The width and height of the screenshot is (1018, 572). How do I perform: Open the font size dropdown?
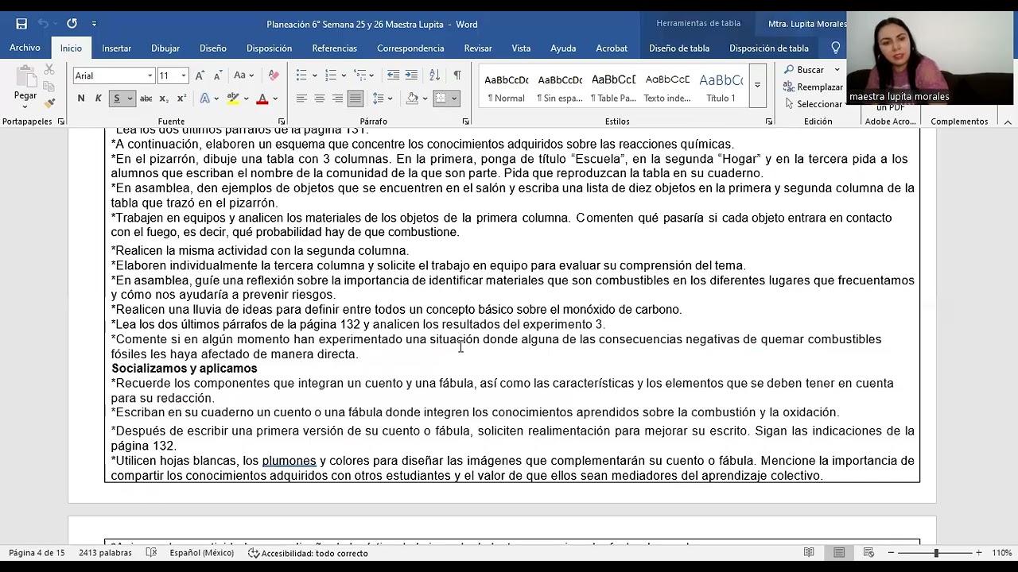tap(184, 75)
